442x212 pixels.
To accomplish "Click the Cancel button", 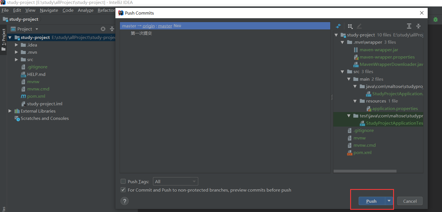I will (410, 201).
